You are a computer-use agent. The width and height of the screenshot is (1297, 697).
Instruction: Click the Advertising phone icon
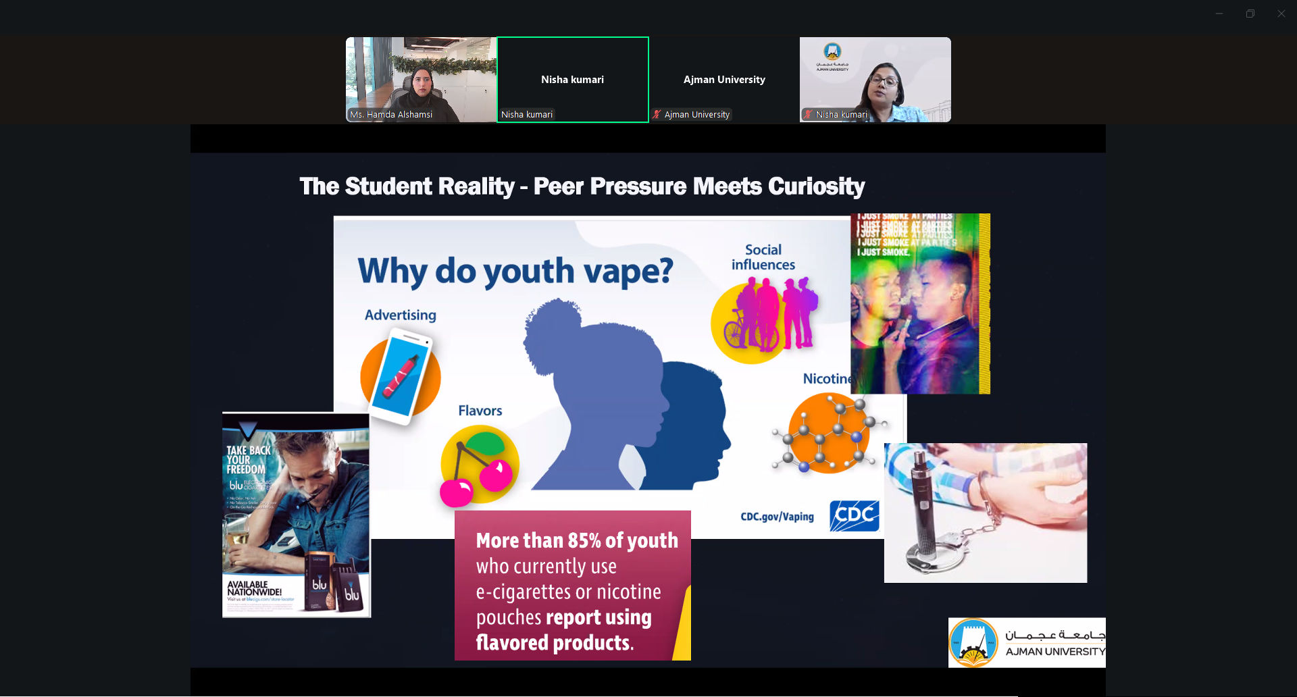click(x=401, y=376)
